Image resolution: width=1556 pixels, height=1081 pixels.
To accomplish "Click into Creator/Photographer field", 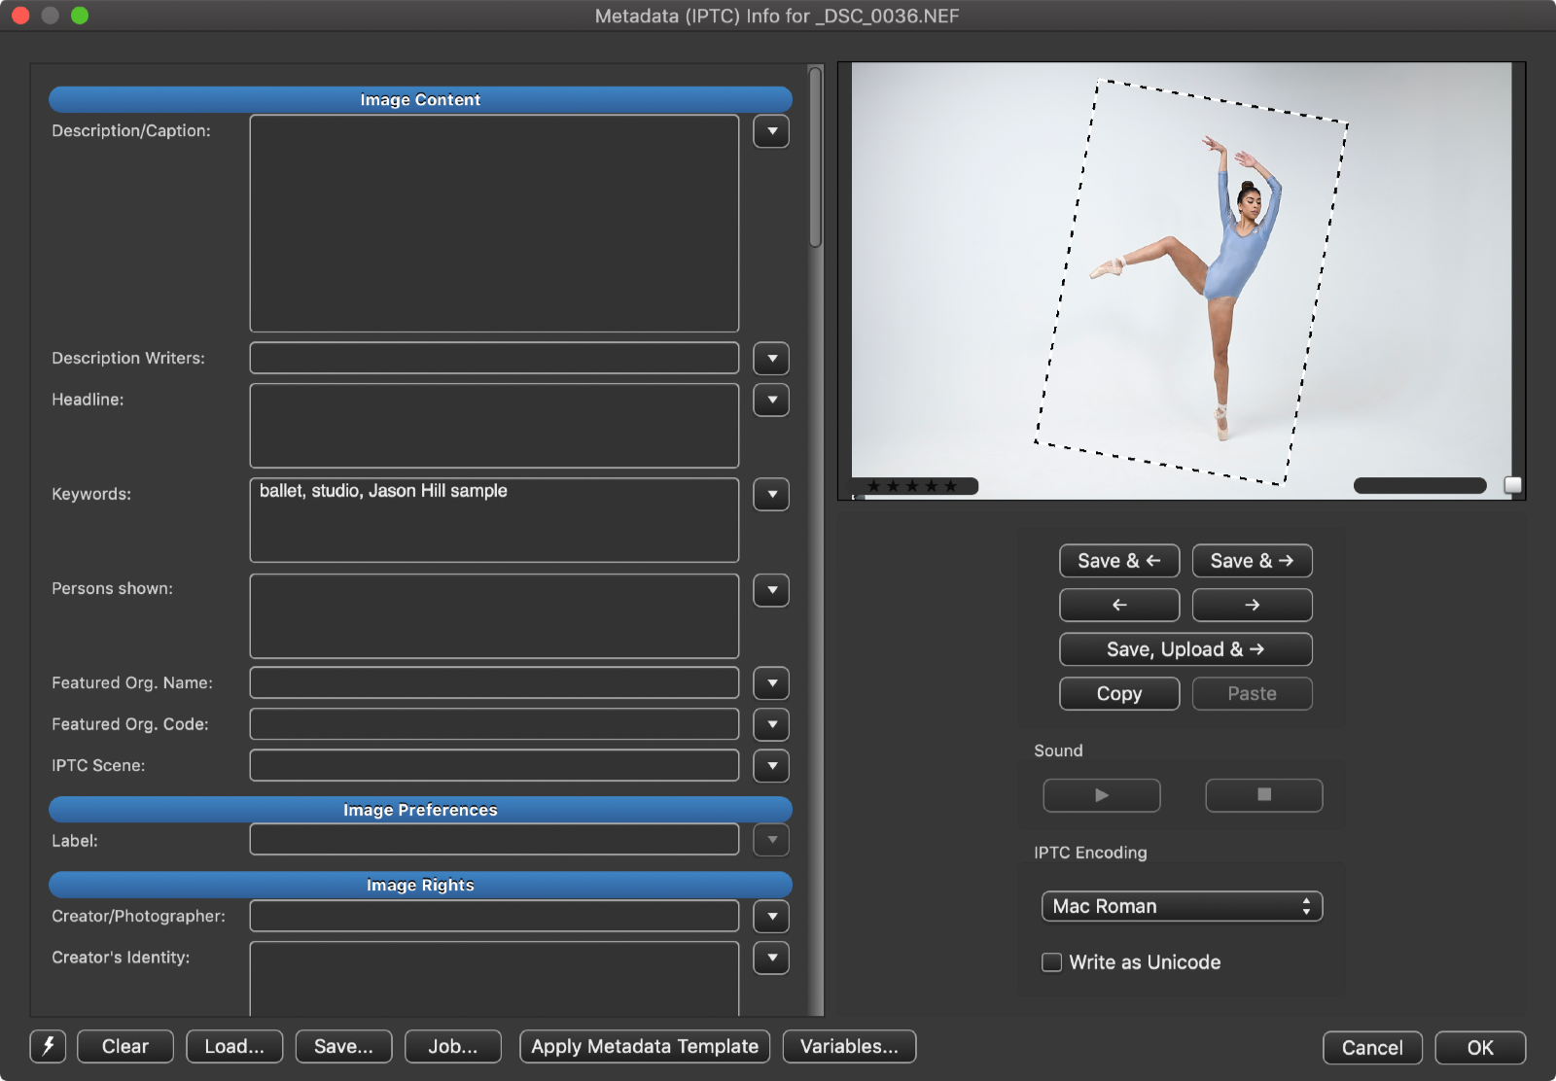I will 494,916.
